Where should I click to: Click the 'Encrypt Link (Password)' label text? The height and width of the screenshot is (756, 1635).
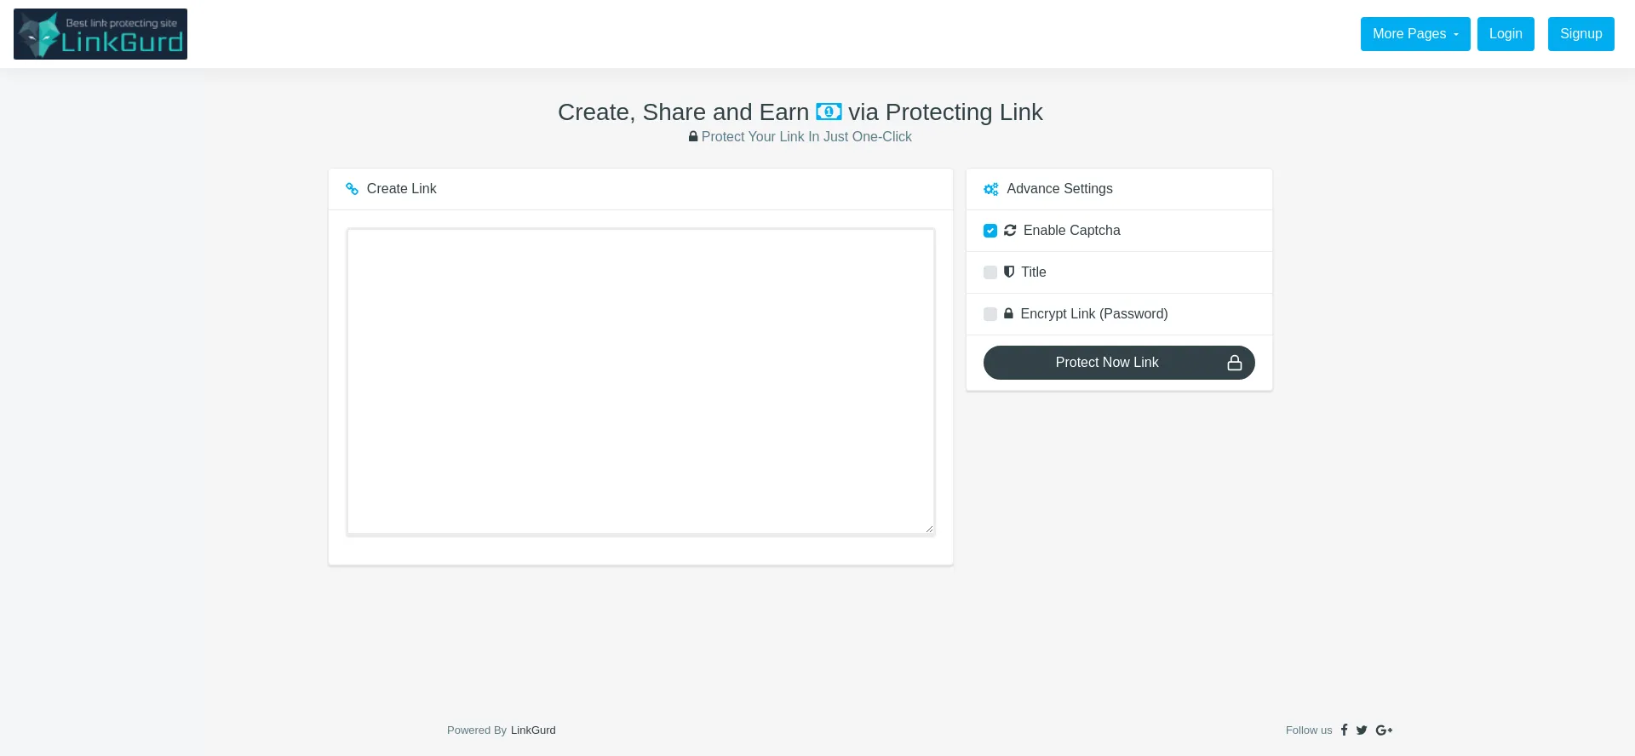(1094, 314)
